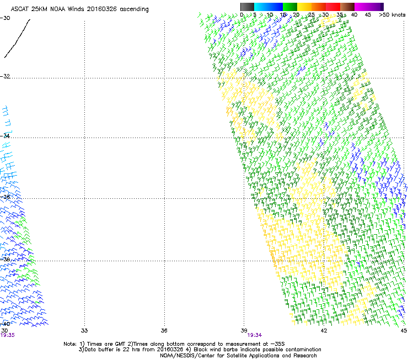The width and height of the screenshot is (408, 359).
Task: Click the cyan-to-blue 5-15 knots legend band
Action: click(x=269, y=7)
